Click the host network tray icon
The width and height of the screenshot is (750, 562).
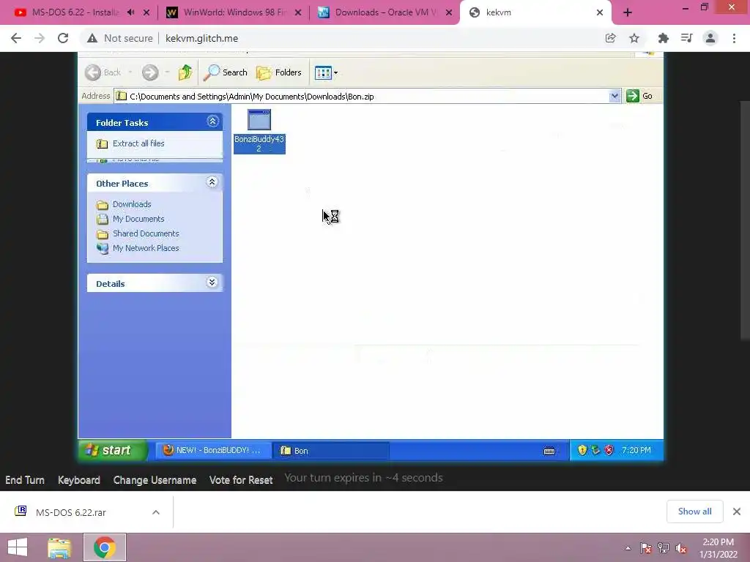[663, 548]
